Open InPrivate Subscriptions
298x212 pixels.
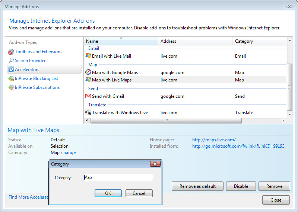[x=37, y=87]
